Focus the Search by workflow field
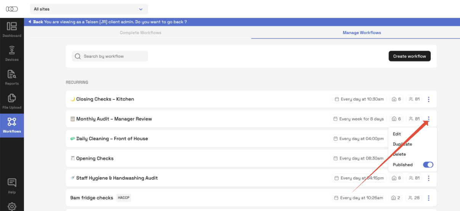This screenshot has width=460, height=211. (x=111, y=56)
